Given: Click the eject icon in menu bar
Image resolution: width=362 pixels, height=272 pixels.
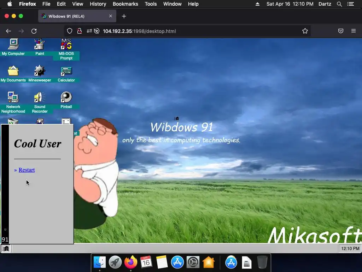Looking at the screenshot, I should (257, 4).
